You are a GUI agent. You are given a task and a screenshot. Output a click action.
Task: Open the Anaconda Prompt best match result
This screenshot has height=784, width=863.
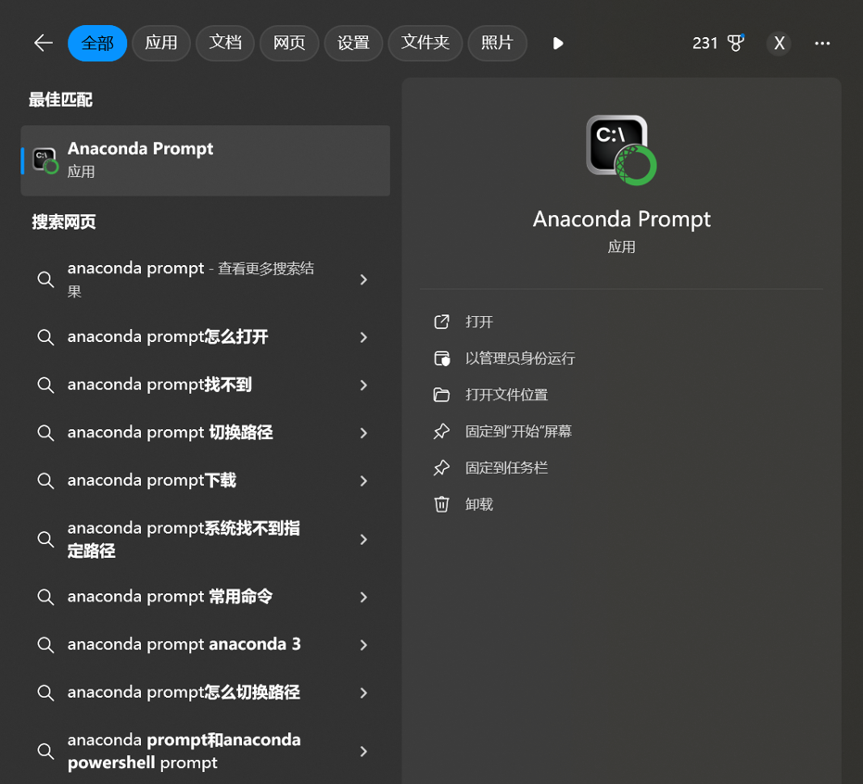(205, 160)
